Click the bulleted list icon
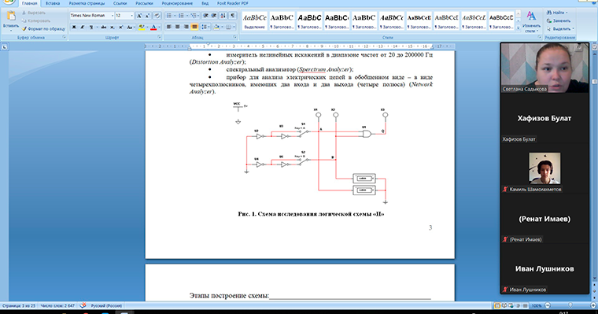The height and width of the screenshot is (314, 598). pyautogui.click(x=169, y=16)
